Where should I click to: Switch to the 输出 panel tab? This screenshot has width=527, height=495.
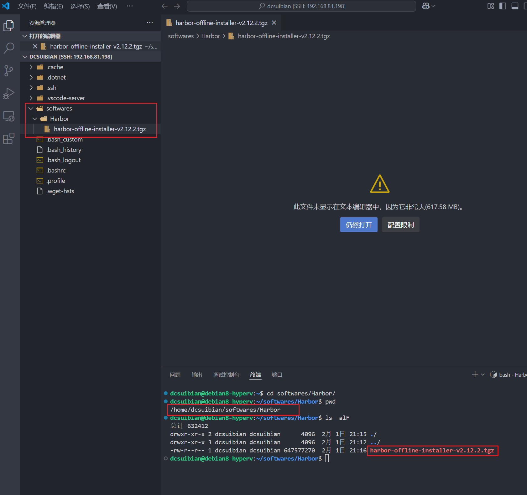pyautogui.click(x=197, y=375)
